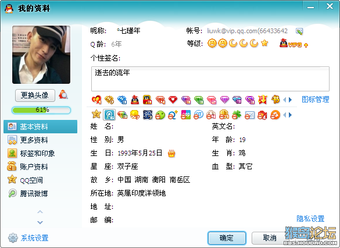340x248 pixels.
Task: Click the edit icon beside account number
Action: pyautogui.click(x=299, y=31)
